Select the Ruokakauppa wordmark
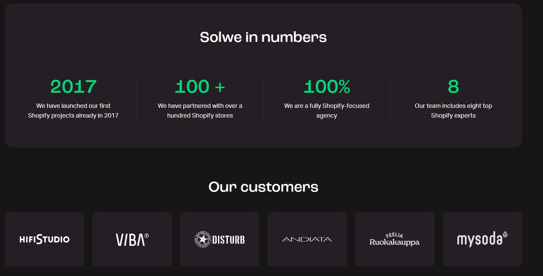 (394, 242)
